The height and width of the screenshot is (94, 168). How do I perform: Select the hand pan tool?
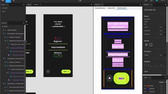pos(14,1)
